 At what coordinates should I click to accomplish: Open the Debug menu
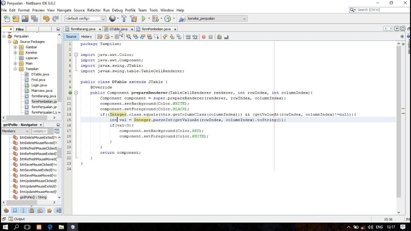(x=117, y=10)
